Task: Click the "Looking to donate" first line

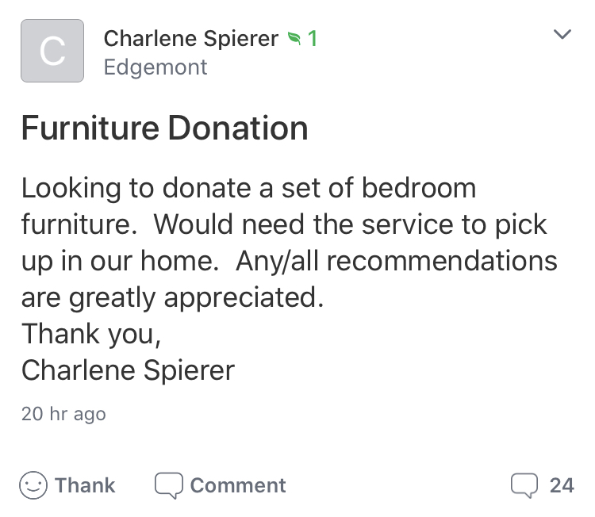Action: click(248, 189)
